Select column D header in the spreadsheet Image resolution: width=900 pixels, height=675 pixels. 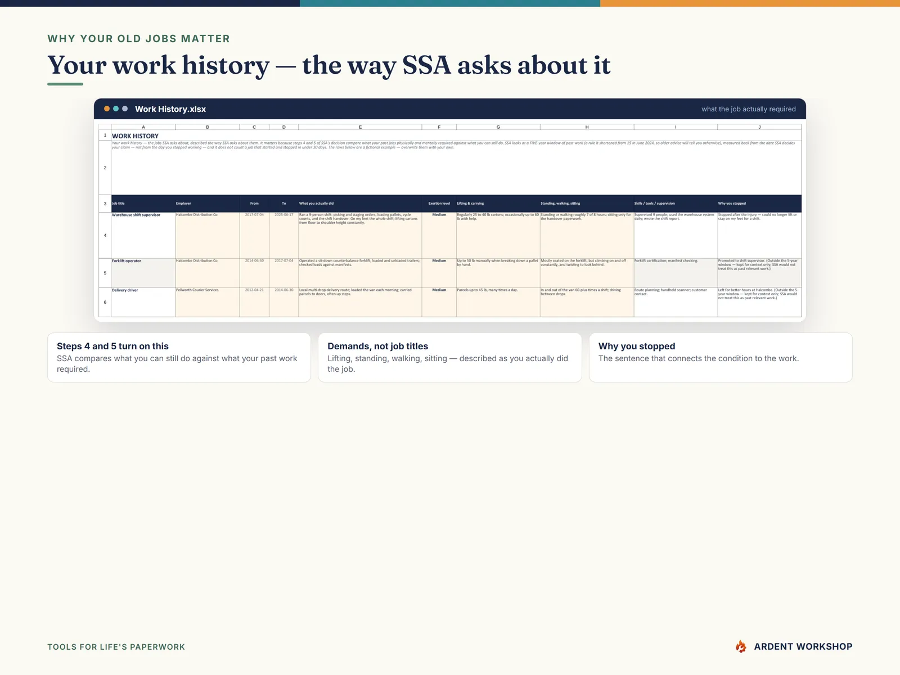tap(284, 127)
